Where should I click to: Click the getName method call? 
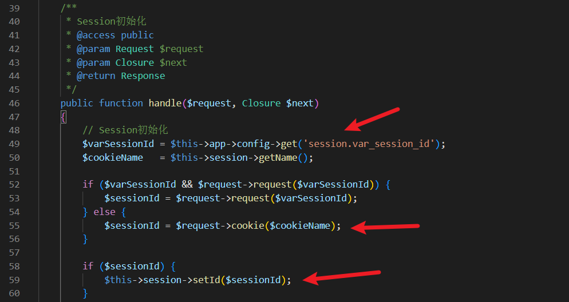(x=278, y=158)
